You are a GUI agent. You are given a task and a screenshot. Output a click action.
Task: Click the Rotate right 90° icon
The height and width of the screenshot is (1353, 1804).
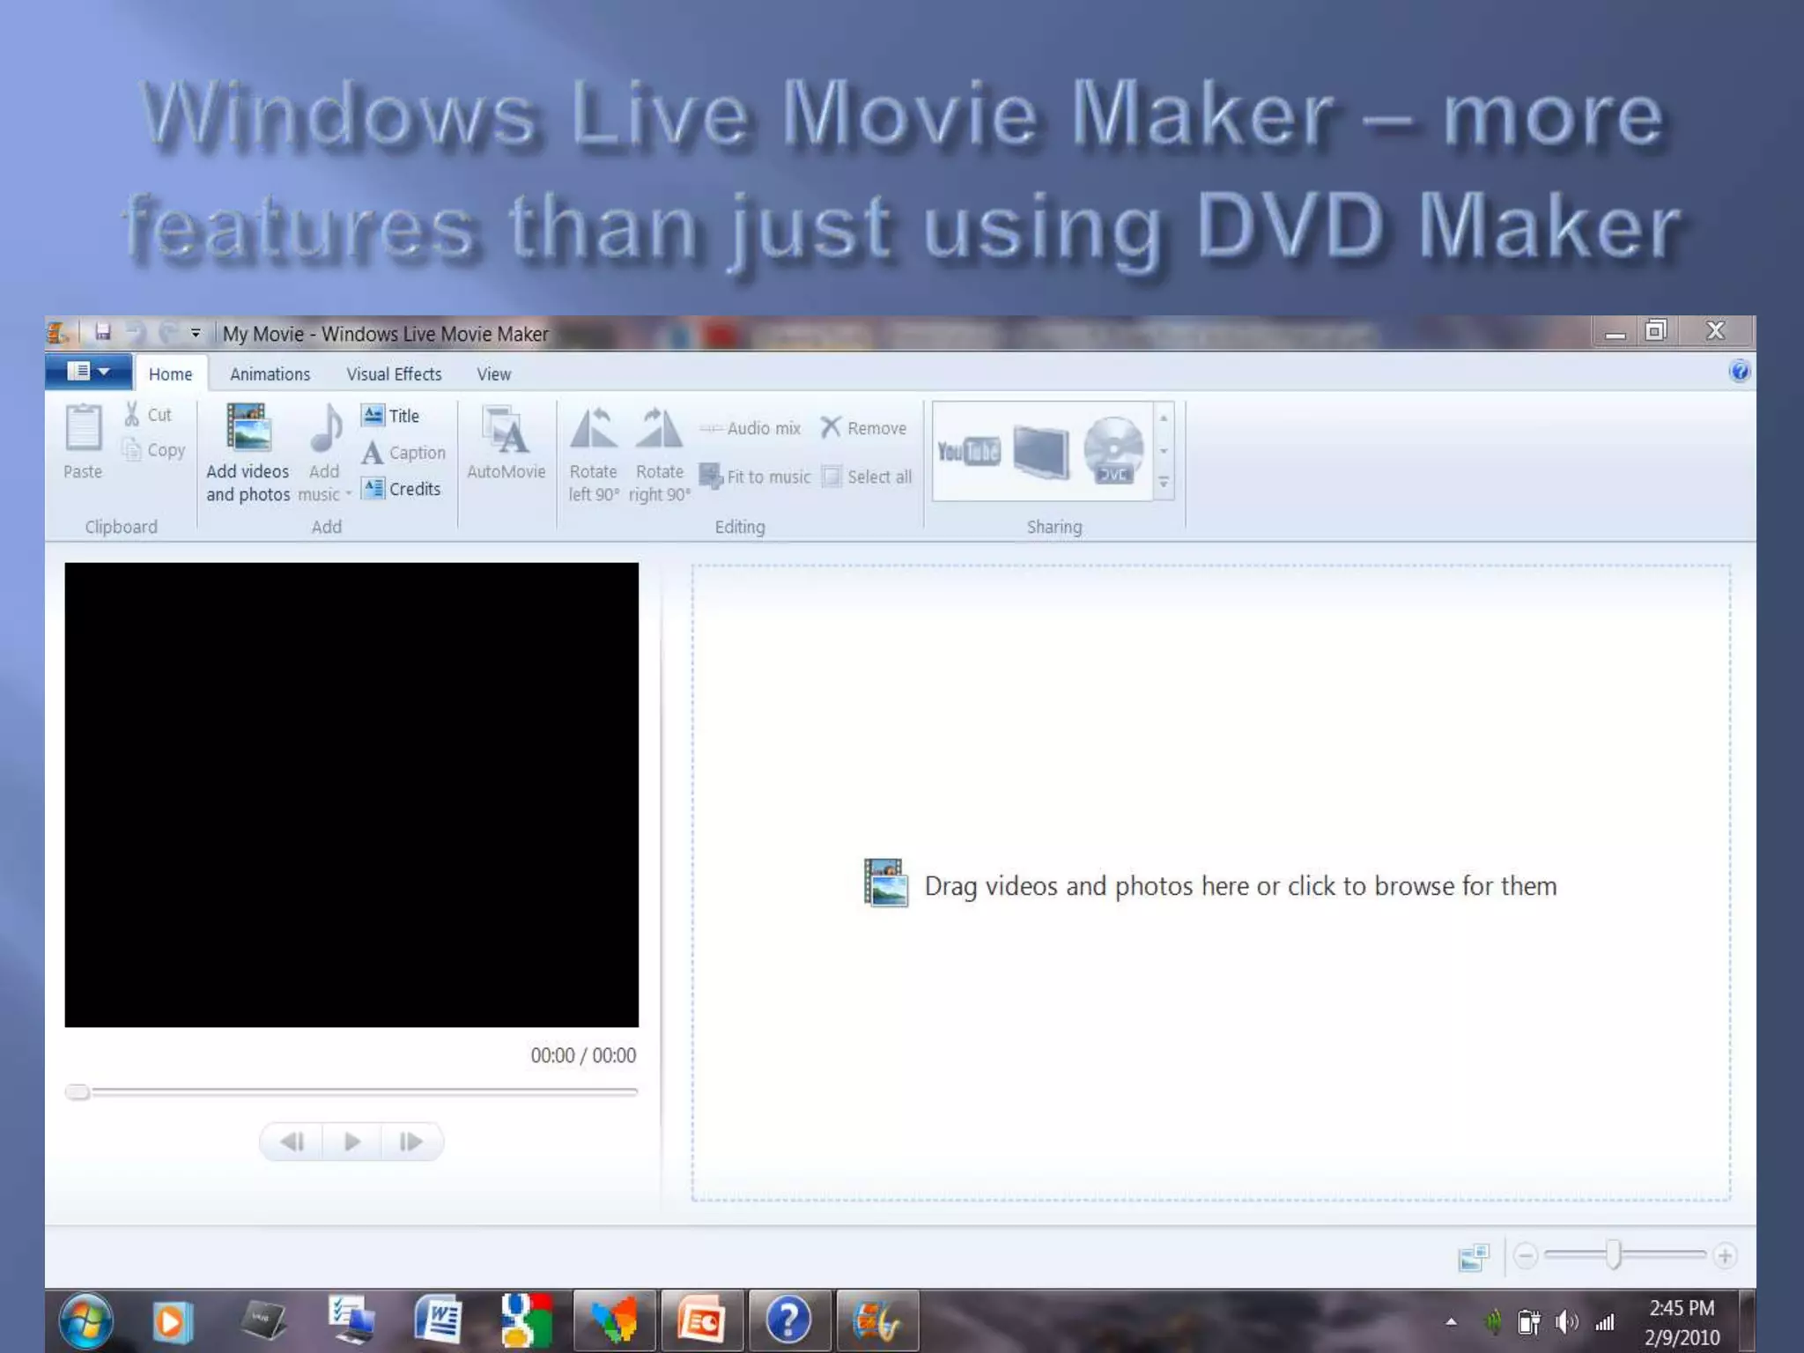click(x=659, y=429)
